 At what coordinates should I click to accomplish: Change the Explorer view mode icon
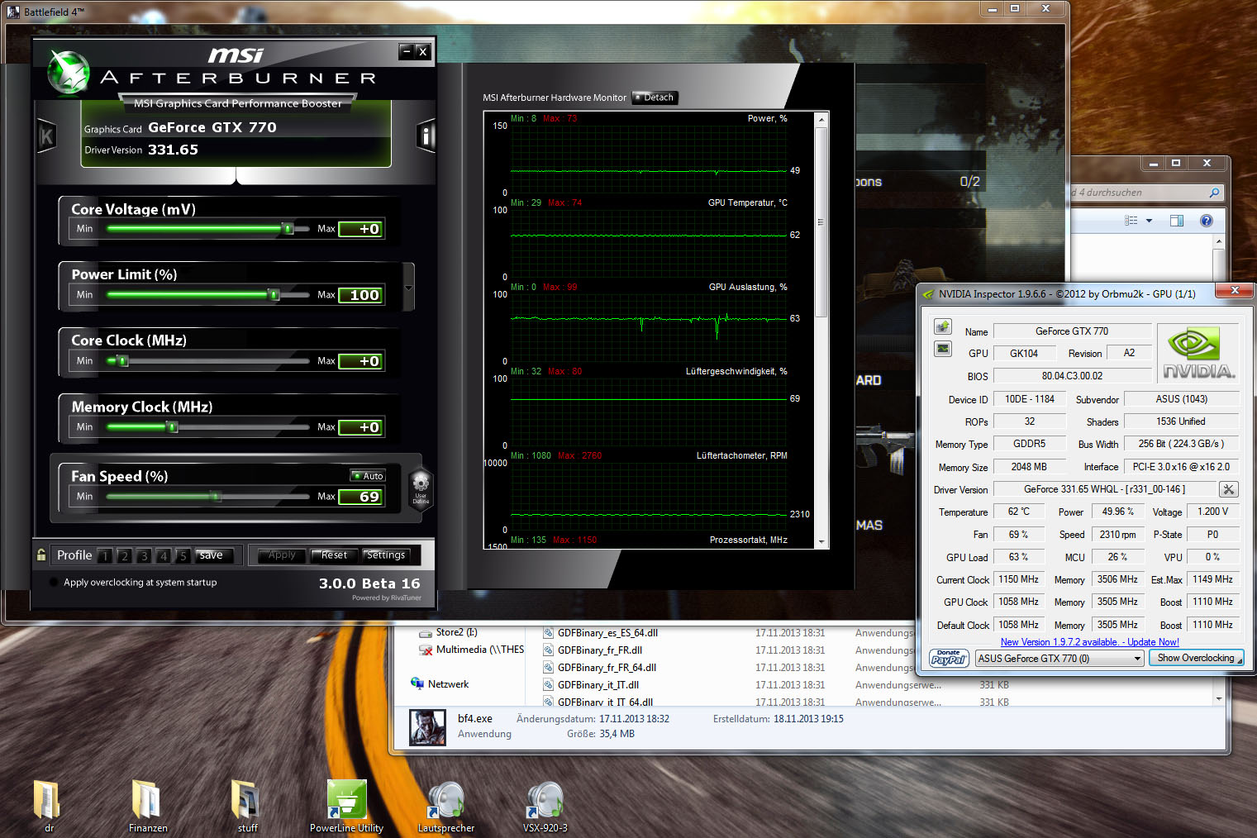1131,221
